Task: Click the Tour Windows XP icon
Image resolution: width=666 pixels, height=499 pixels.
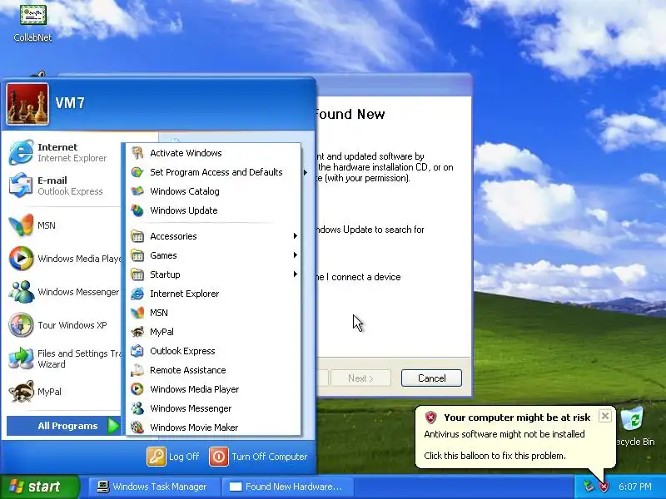Action: click(x=21, y=324)
